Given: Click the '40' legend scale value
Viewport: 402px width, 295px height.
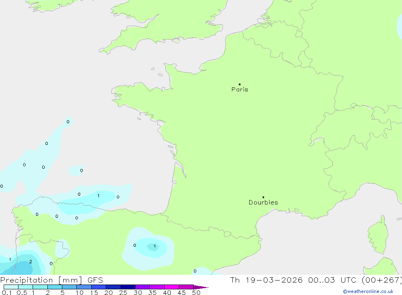Looking at the screenshot, I should point(167,293).
